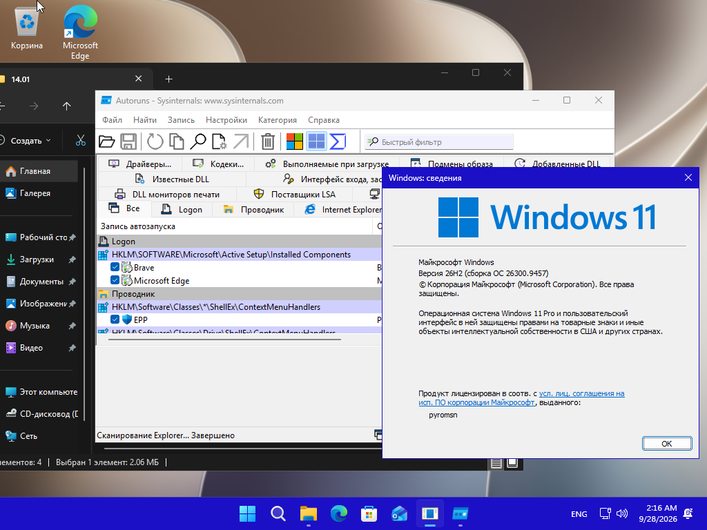The height and width of the screenshot is (530, 707).
Task: Open File Explorer from taskbar
Action: coord(309,513)
